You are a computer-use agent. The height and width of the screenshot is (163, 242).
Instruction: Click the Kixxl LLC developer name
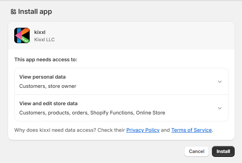44,39
